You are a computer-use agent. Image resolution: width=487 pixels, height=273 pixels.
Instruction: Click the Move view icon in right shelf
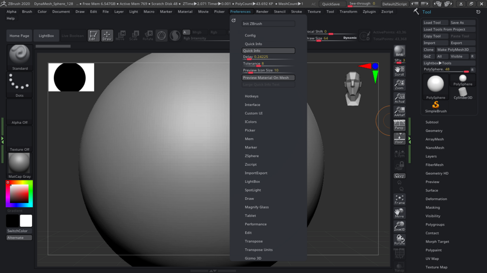(399, 213)
